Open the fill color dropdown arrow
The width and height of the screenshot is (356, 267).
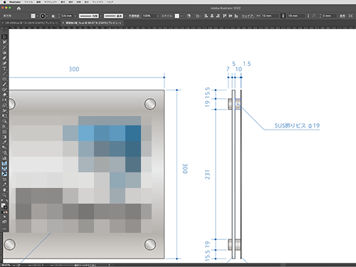tap(38, 16)
